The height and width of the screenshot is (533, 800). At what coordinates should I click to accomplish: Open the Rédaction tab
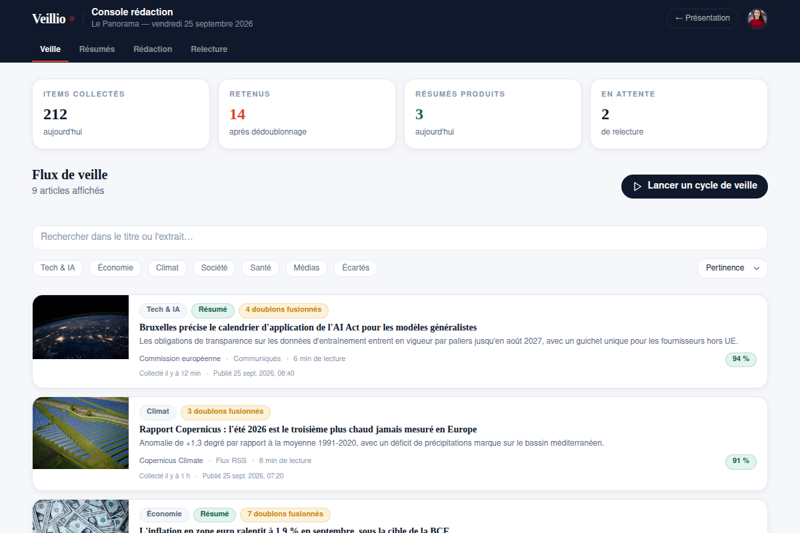[x=153, y=49]
